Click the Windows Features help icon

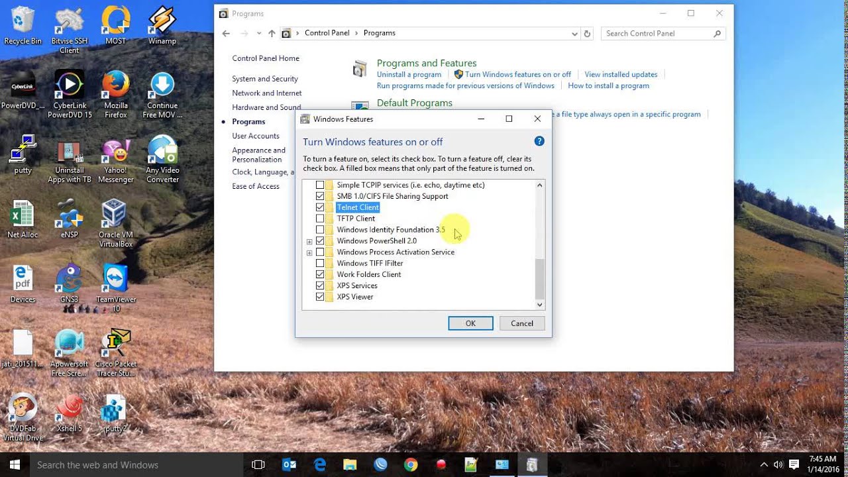[539, 141]
